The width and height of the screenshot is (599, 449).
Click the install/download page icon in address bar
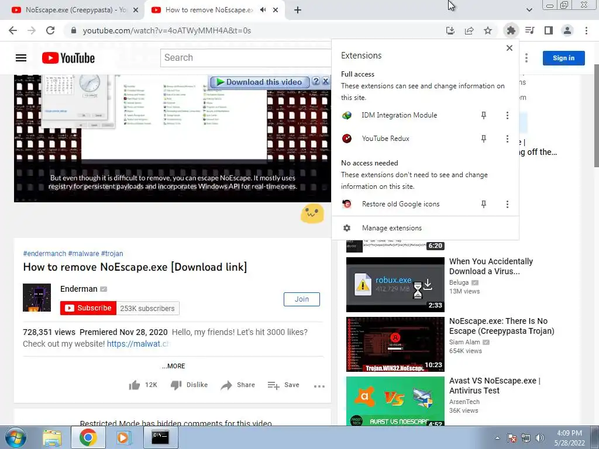click(450, 30)
